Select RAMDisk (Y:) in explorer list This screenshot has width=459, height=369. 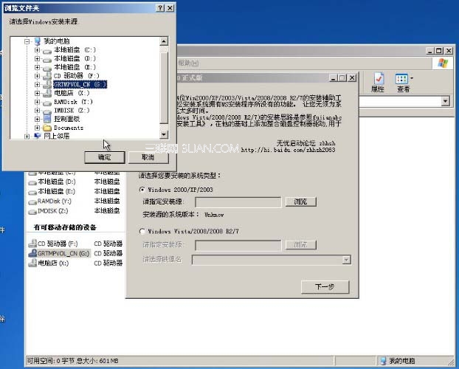click(49, 201)
